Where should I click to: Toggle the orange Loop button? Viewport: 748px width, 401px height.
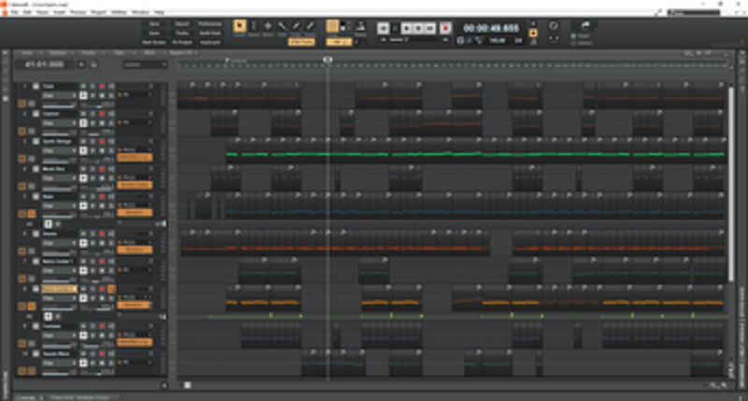click(533, 33)
